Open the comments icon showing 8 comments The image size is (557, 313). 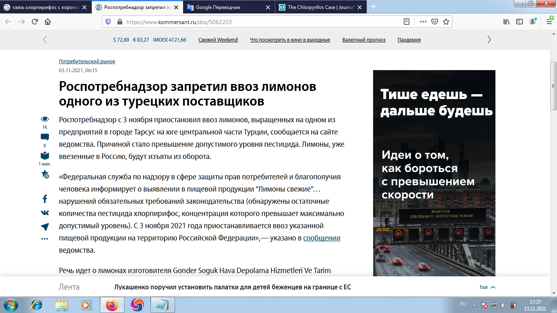[44, 137]
